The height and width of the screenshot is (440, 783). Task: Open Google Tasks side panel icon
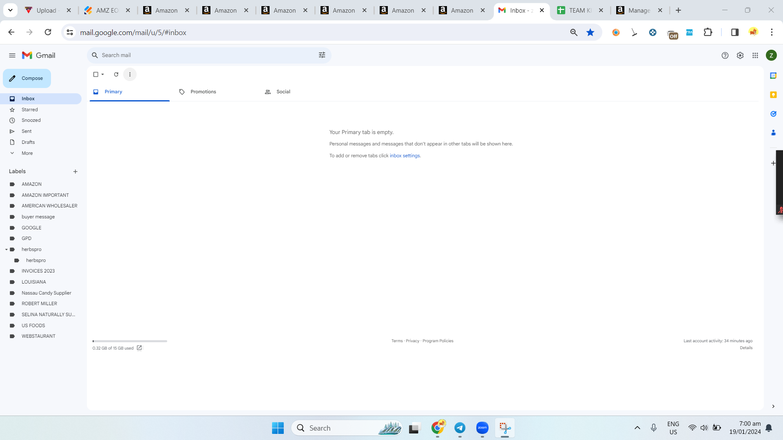pos(773,114)
